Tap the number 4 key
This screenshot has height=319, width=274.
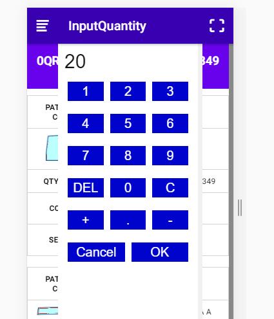click(86, 123)
